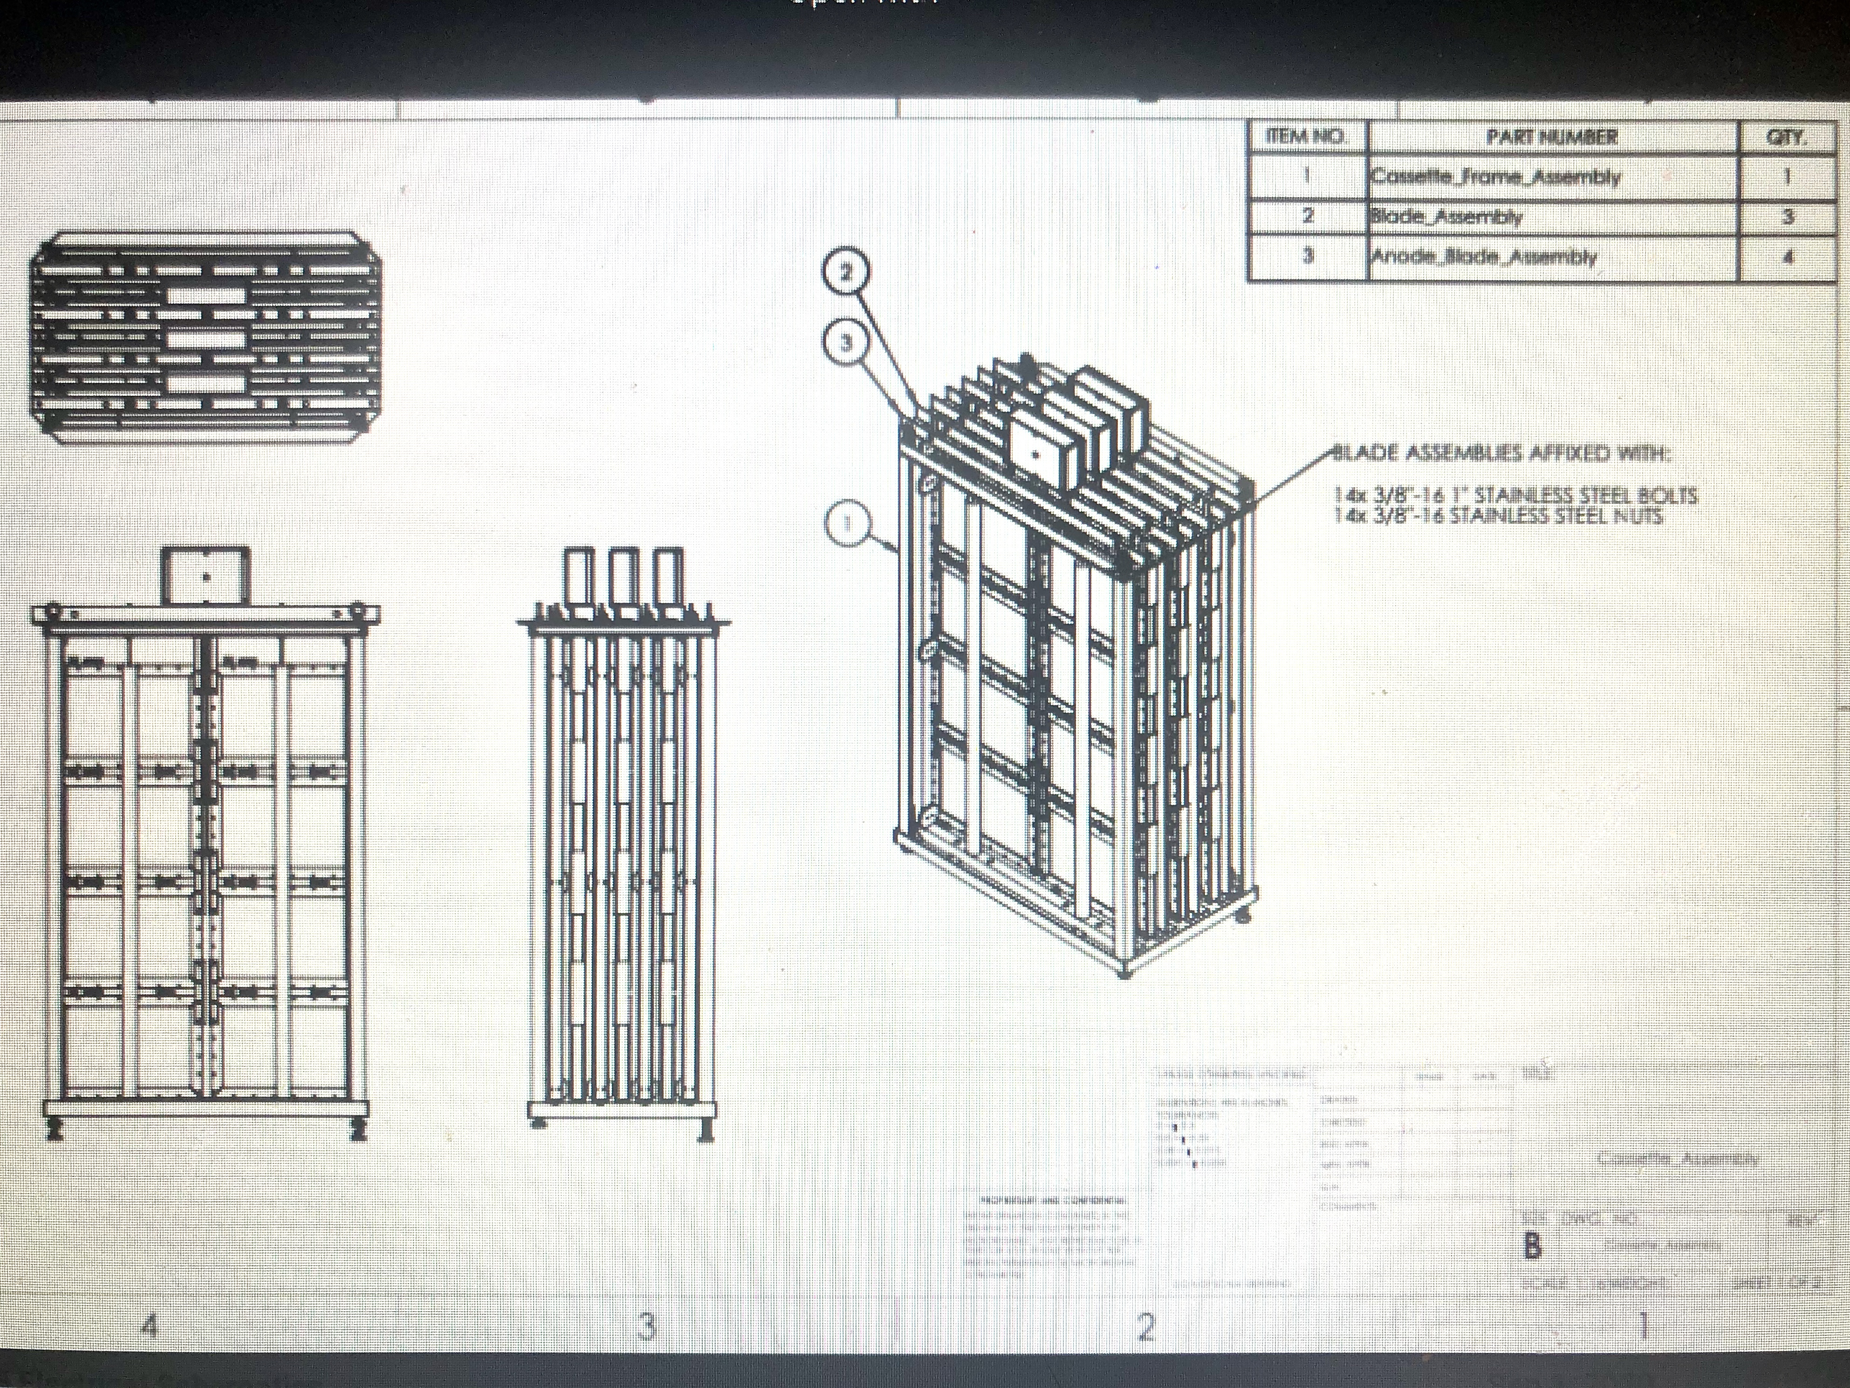Select the front elevation view of the cassette

(x=206, y=843)
